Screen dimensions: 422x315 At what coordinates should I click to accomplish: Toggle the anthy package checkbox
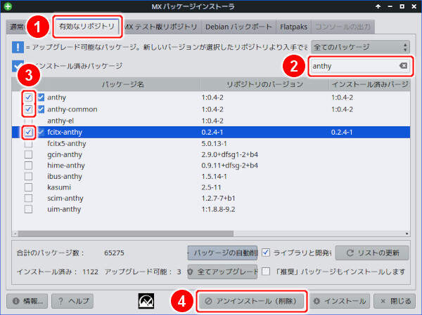(x=28, y=98)
